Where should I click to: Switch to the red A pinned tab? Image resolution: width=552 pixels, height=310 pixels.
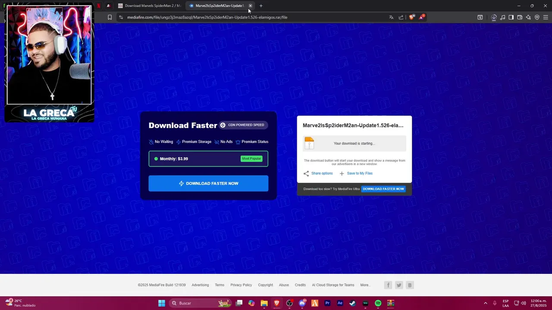pos(108,6)
